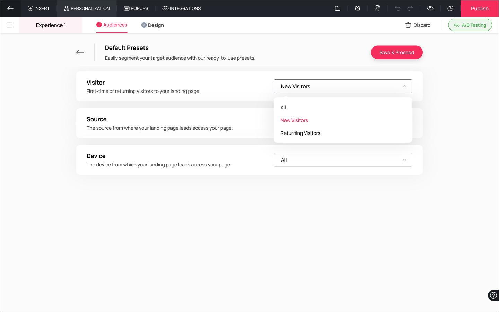499x312 pixels.
Task: Open page settings gear icon
Action: coord(357,8)
